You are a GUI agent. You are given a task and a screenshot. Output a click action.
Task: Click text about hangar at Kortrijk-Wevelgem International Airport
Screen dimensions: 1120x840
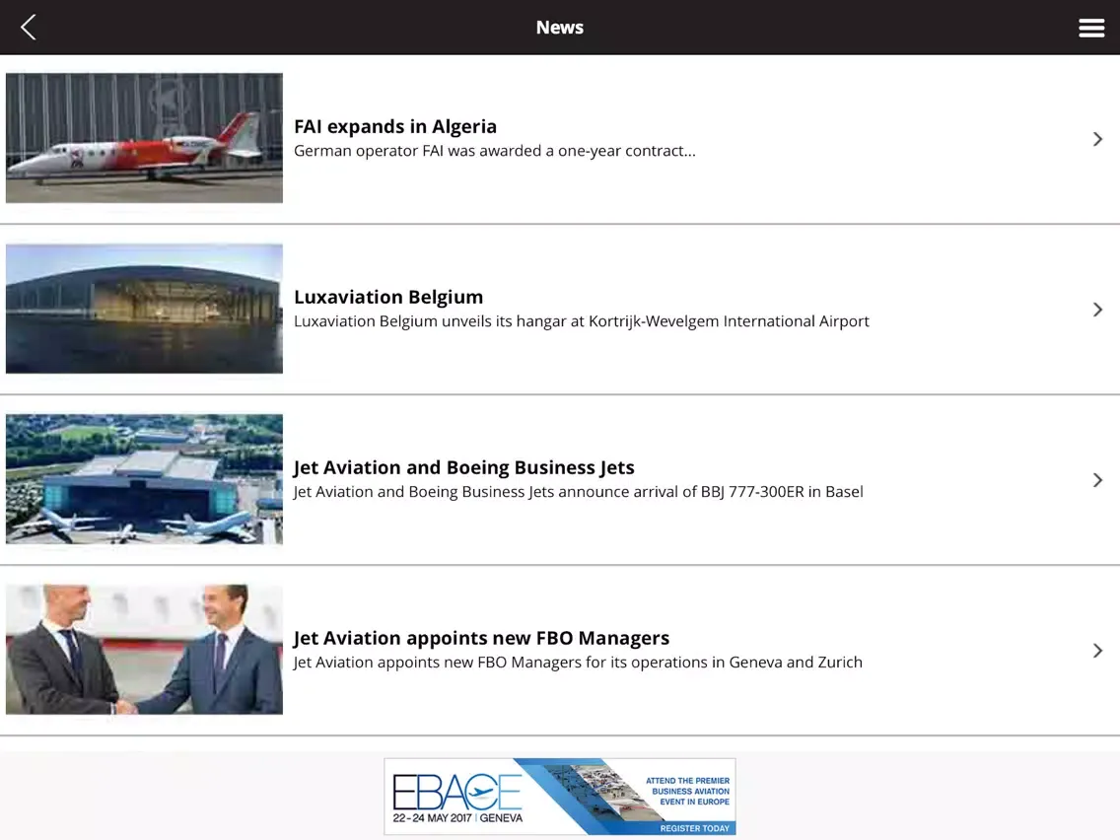(582, 321)
